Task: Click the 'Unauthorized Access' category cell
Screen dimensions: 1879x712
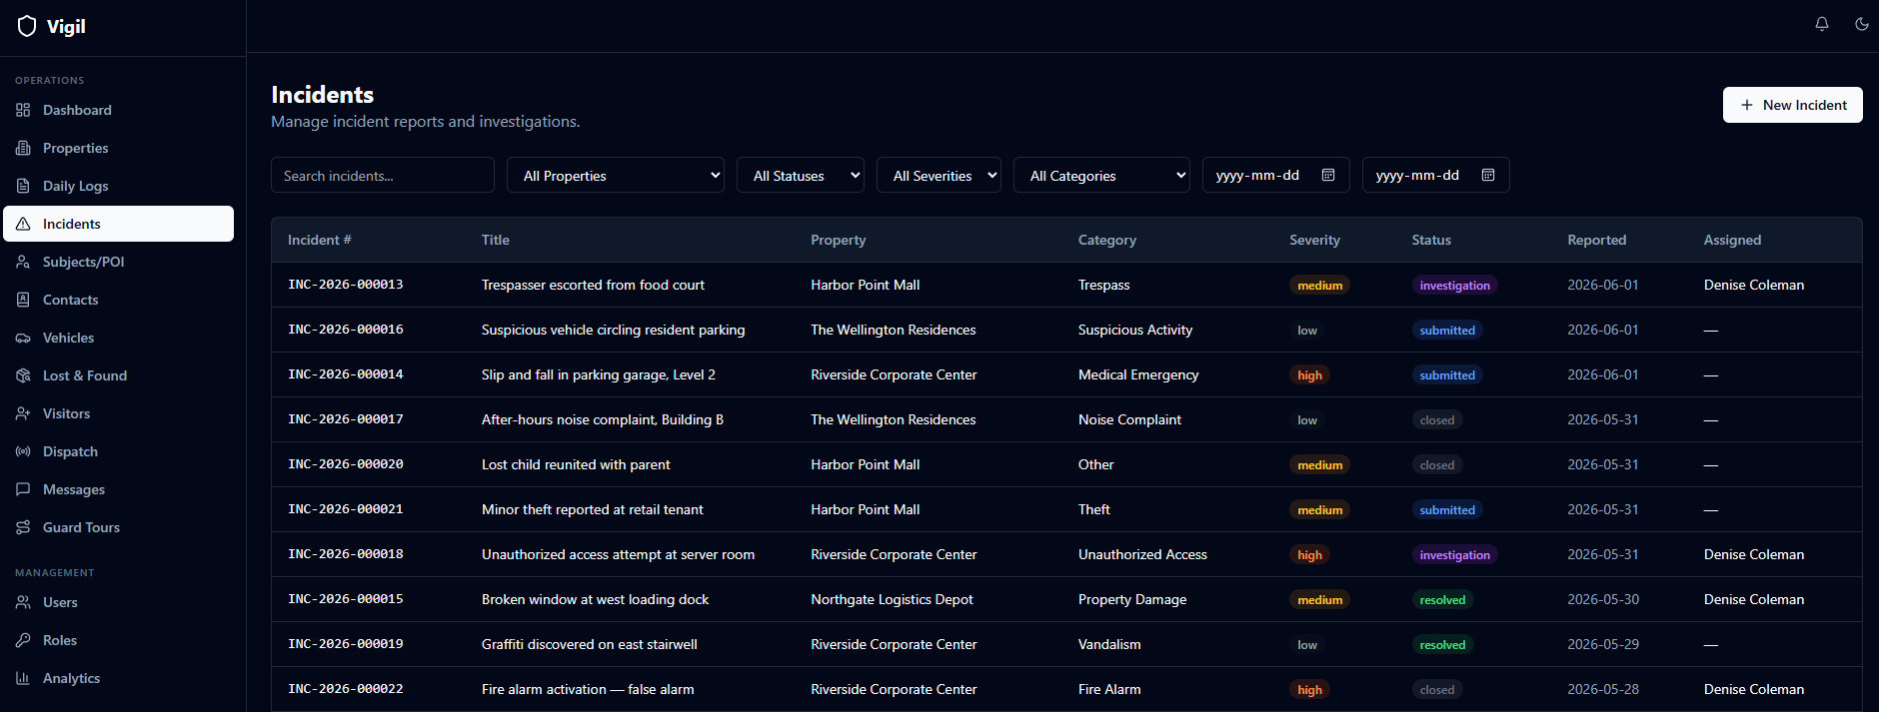Action: pos(1142,554)
